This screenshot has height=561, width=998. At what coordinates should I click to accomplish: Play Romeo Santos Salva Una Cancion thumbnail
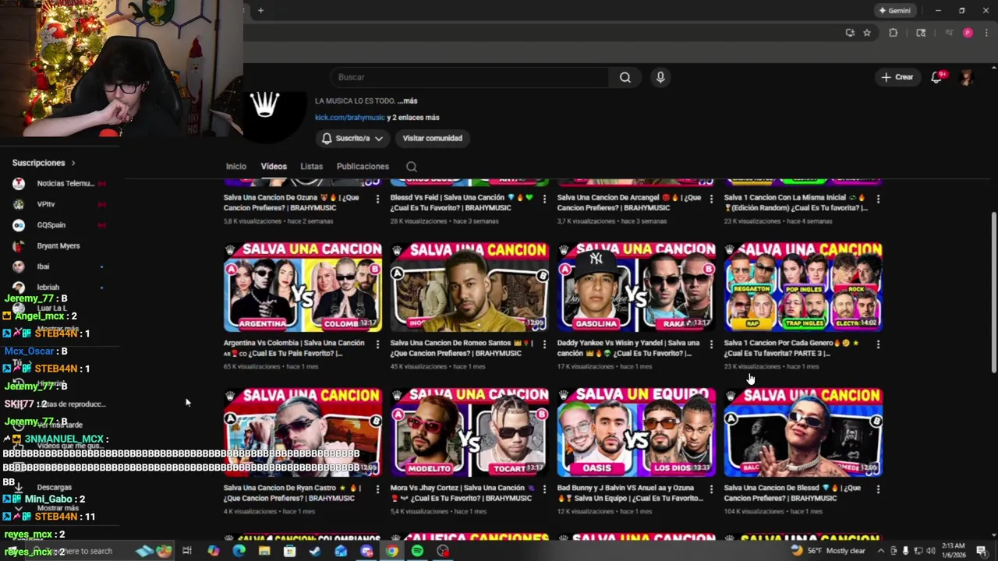(x=469, y=287)
